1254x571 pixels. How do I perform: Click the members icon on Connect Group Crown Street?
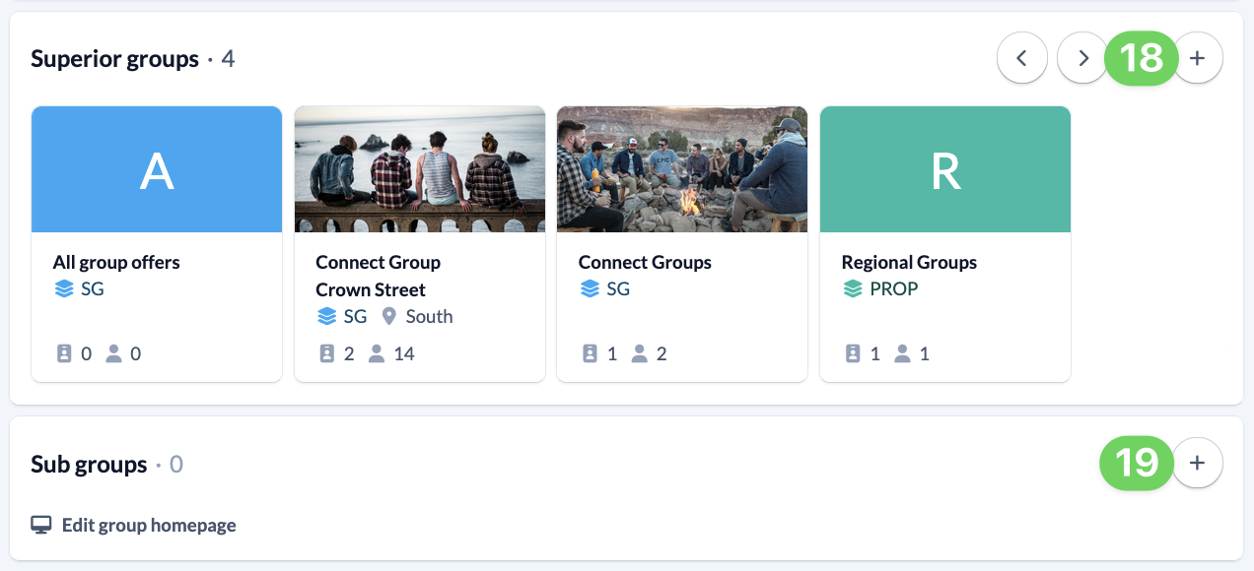[376, 353]
